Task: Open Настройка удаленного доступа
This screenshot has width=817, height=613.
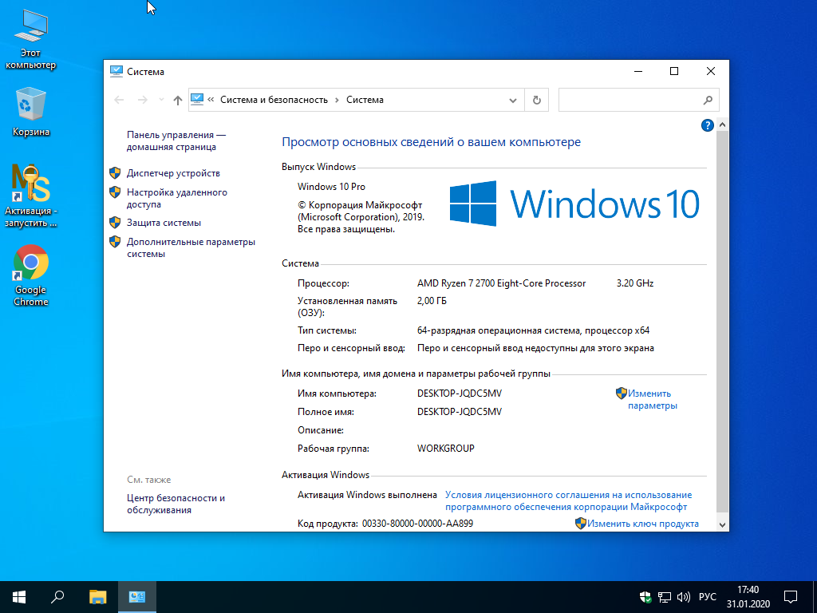Action: [176, 198]
